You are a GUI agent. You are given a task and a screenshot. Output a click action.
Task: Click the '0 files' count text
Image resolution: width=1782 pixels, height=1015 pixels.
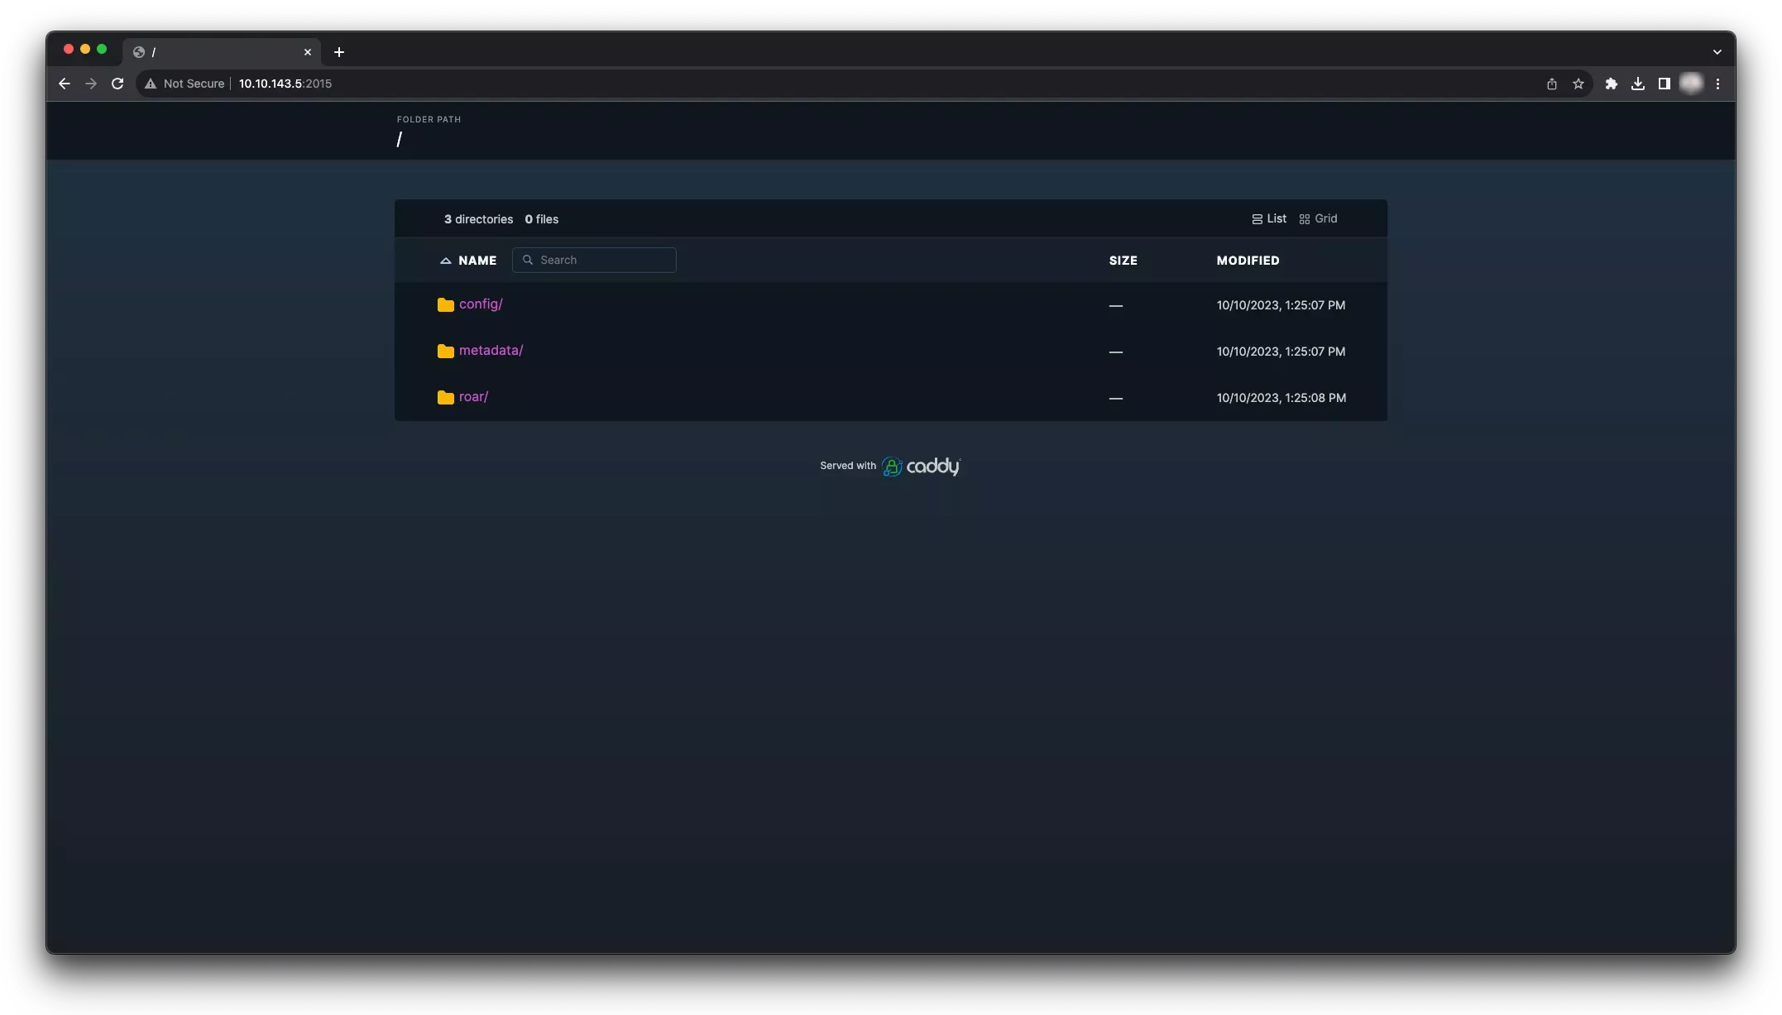click(x=542, y=219)
